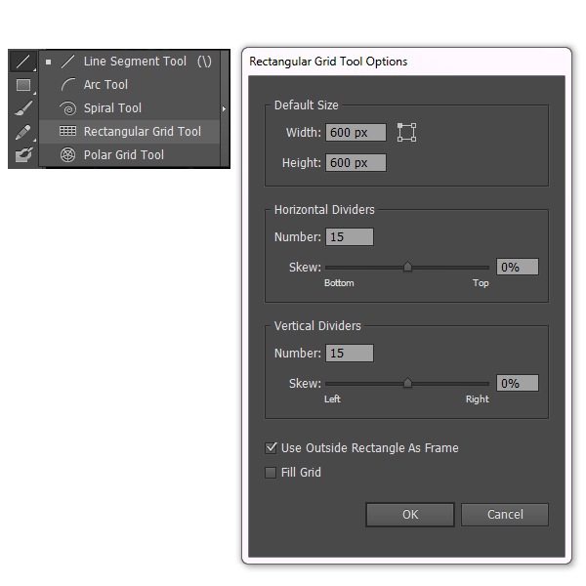Click the flyout tearoff arrow strip
586x586 pixels.
pos(225,108)
